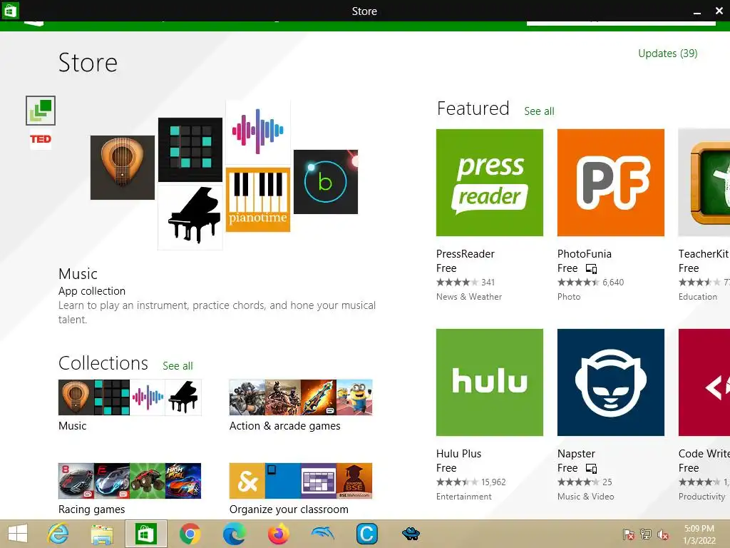Launch Internet Explorer from the taskbar
Image resolution: width=730 pixels, height=548 pixels.
58,534
